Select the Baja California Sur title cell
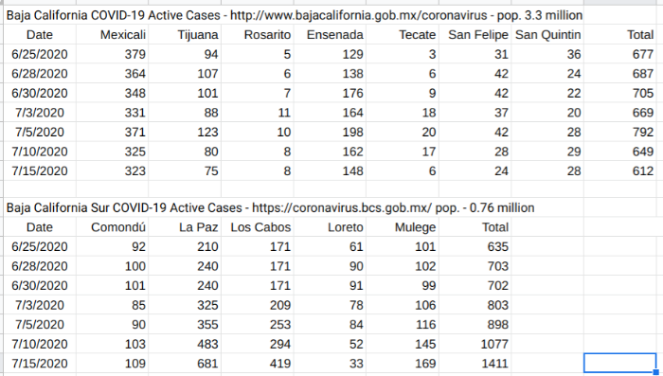Screen dimensions: 663x376 [270, 207]
